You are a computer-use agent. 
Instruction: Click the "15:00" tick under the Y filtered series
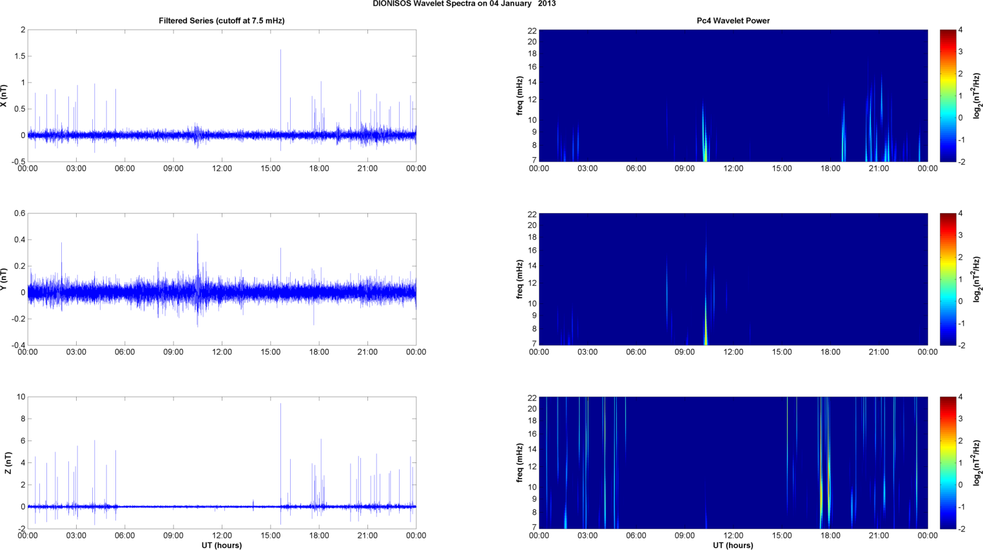(271, 352)
